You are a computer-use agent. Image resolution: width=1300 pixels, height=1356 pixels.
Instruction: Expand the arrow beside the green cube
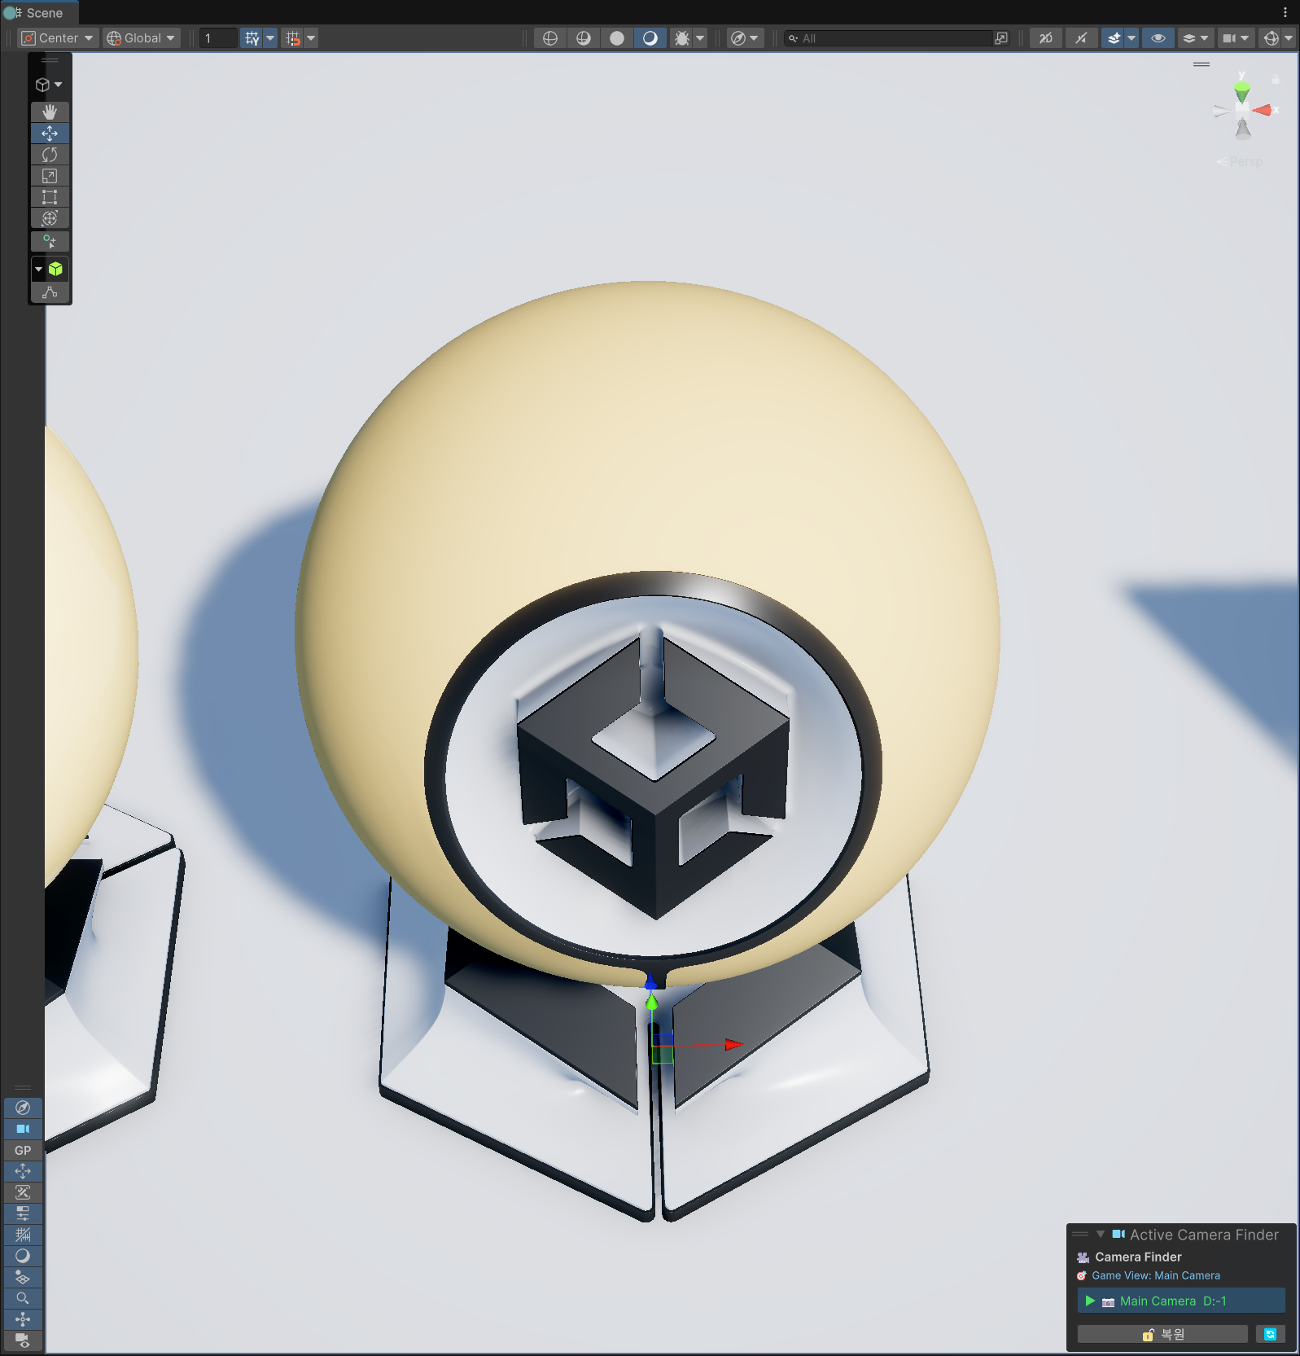click(x=38, y=269)
